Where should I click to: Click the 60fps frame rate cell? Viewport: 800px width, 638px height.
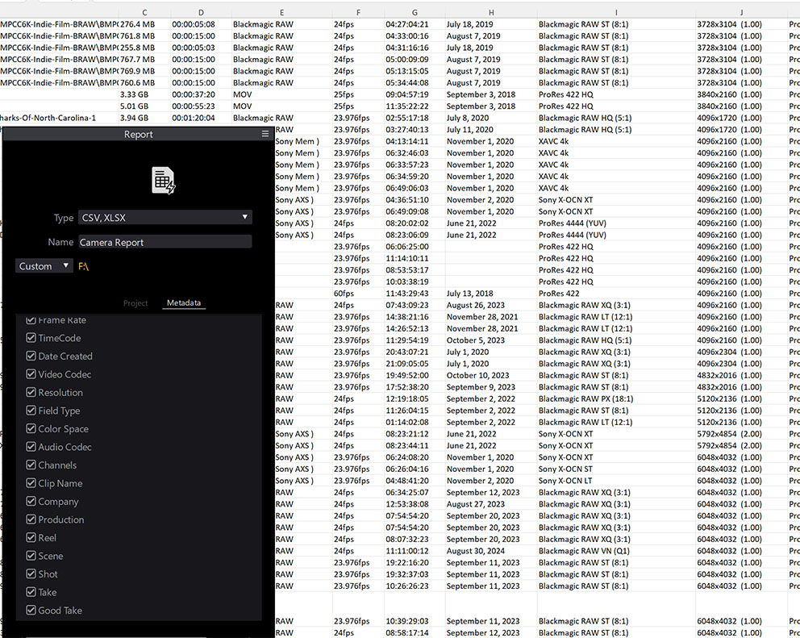click(358, 294)
